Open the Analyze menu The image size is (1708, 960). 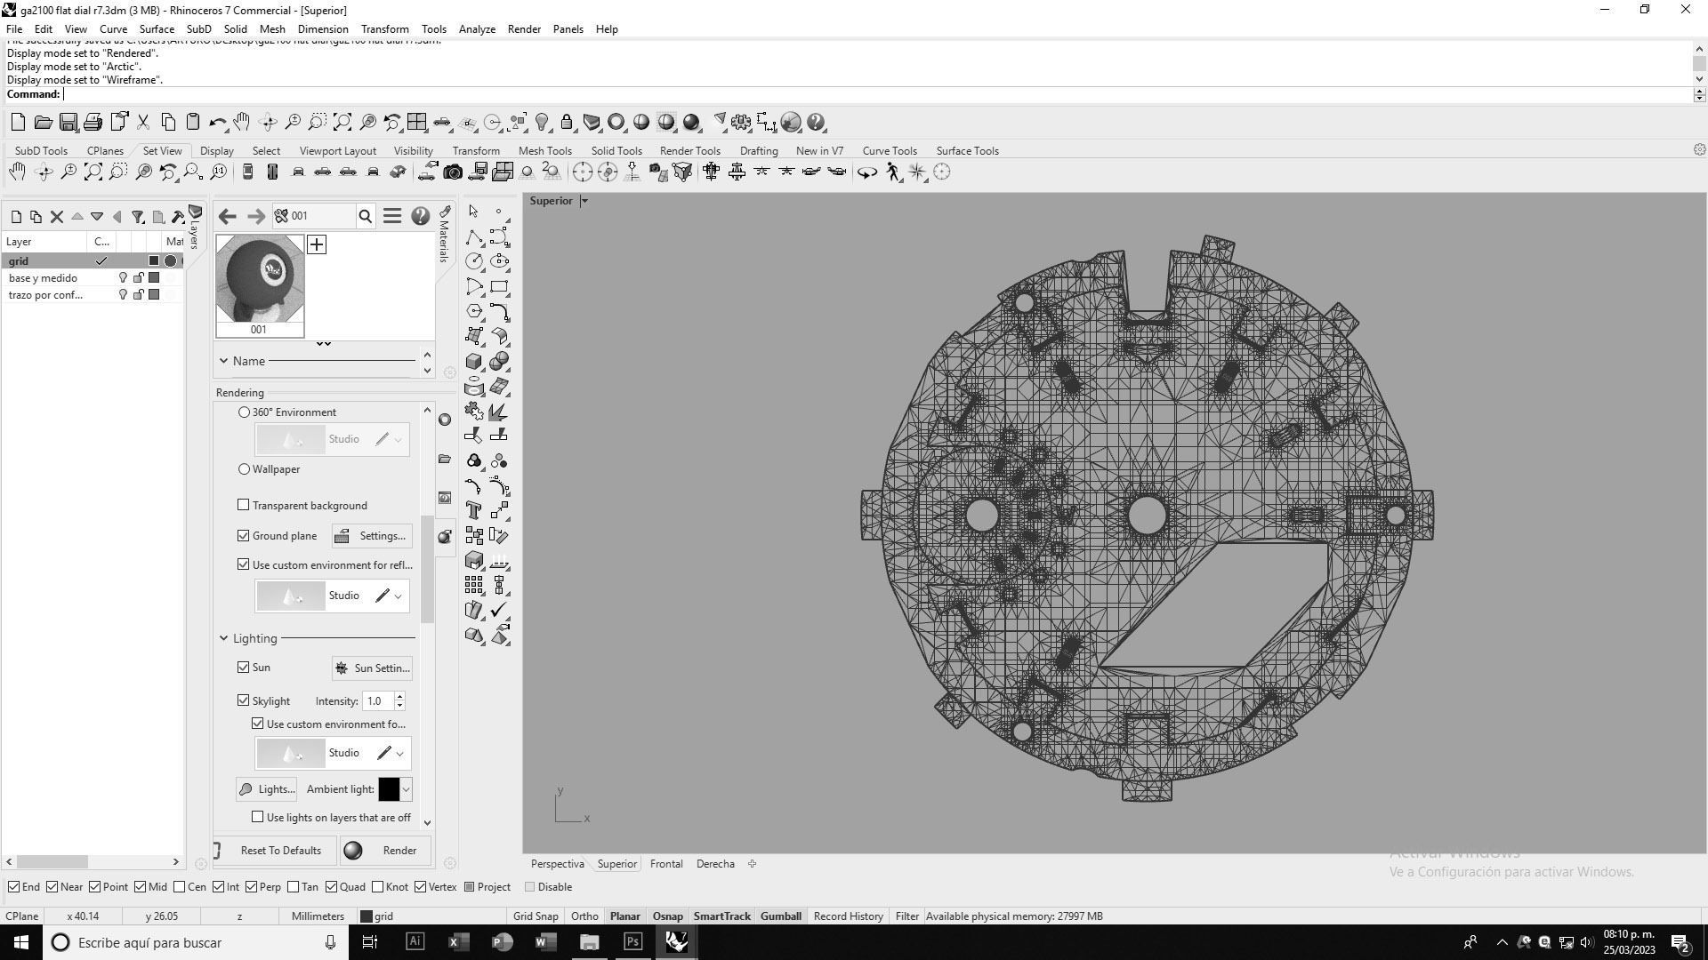coord(477,29)
